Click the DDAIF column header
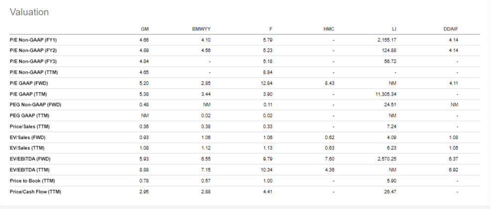The width and height of the screenshot is (490, 209). coord(451,29)
